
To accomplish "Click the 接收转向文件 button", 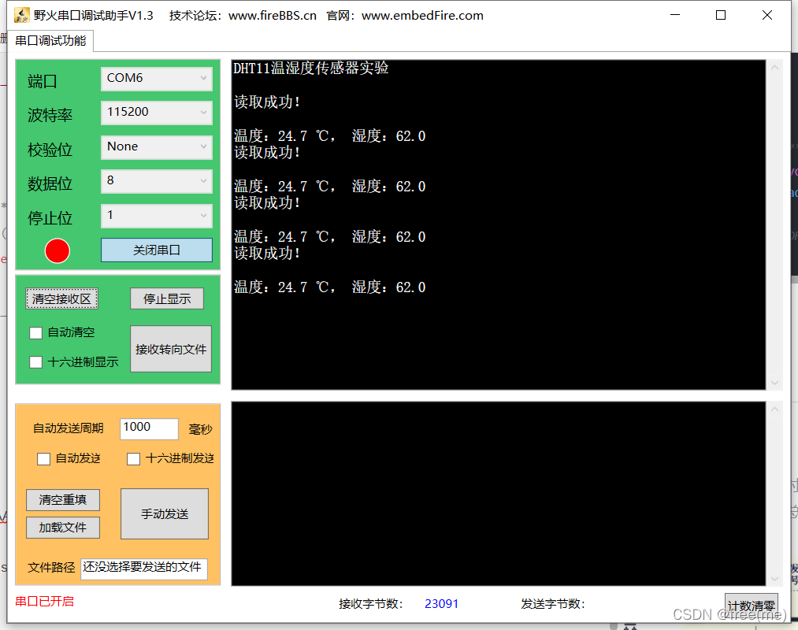I will coord(171,349).
